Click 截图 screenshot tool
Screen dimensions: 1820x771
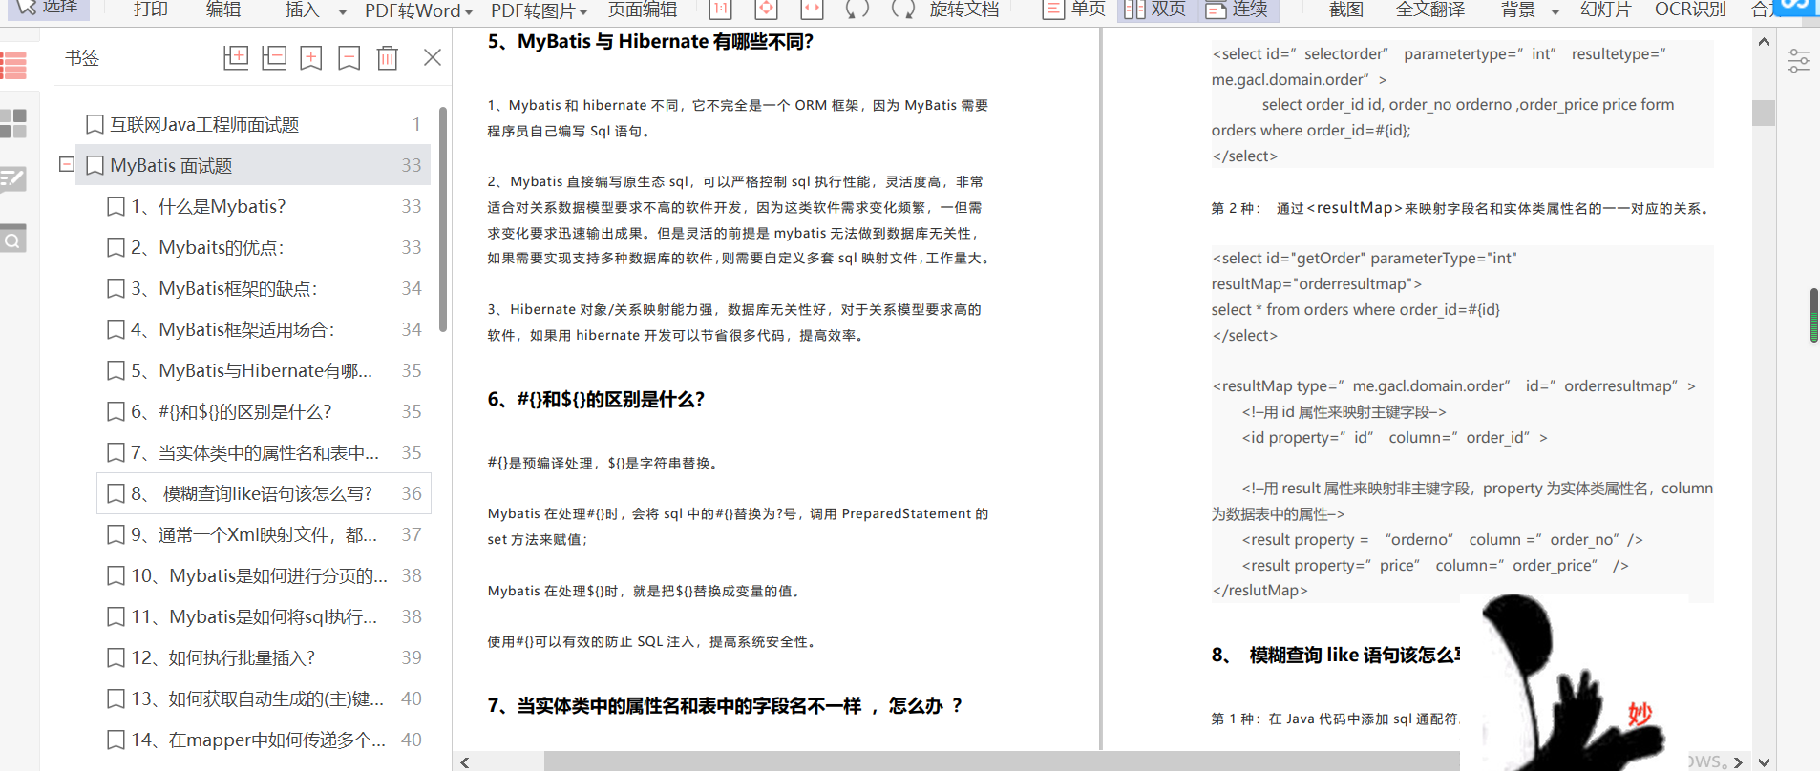click(1346, 10)
